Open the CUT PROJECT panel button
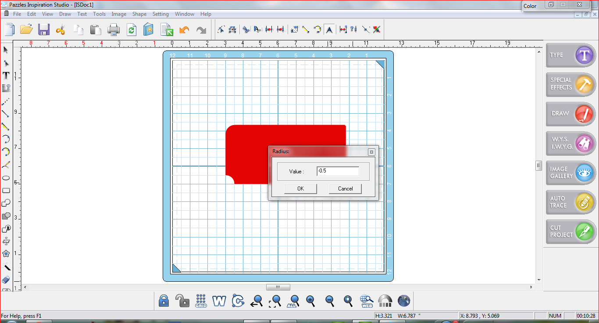The height and width of the screenshot is (323, 599). [570, 231]
